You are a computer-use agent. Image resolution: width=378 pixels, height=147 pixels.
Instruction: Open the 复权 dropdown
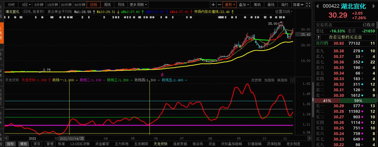pos(230,5)
